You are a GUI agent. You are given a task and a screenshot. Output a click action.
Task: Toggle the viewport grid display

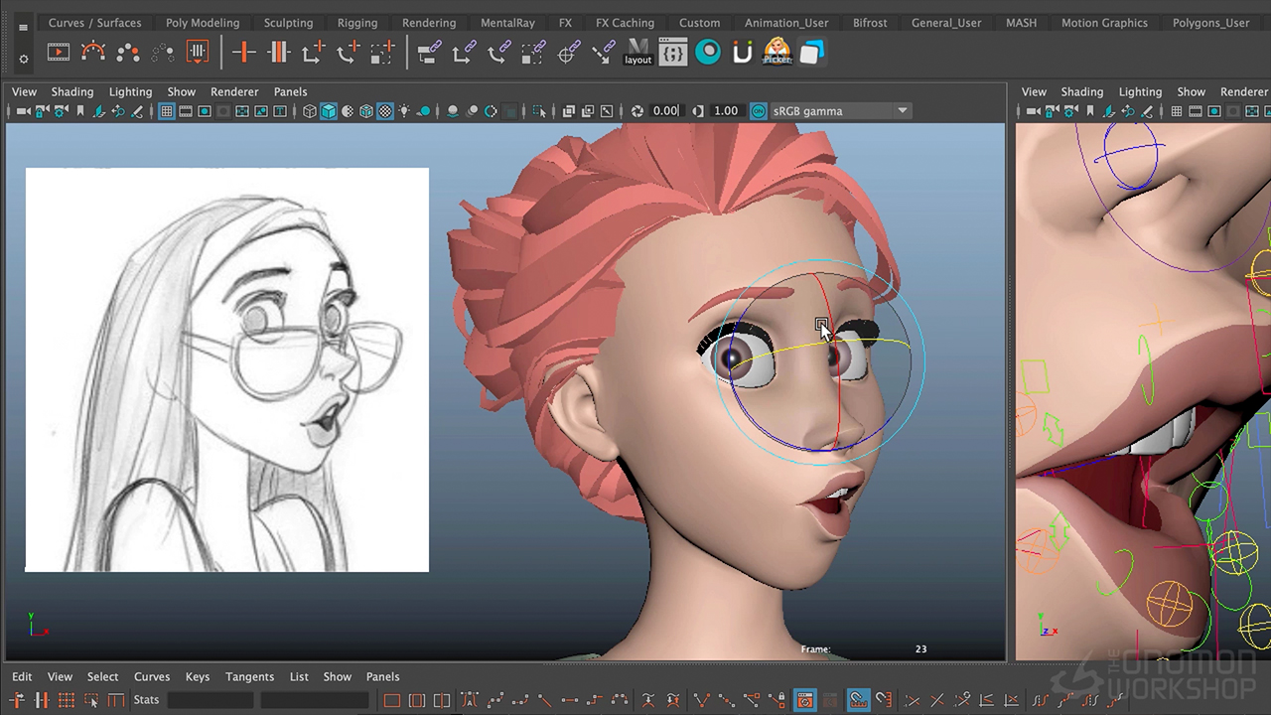[167, 111]
